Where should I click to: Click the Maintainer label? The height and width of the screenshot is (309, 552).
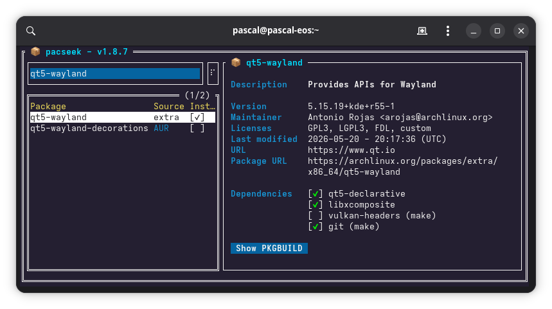tap(256, 117)
